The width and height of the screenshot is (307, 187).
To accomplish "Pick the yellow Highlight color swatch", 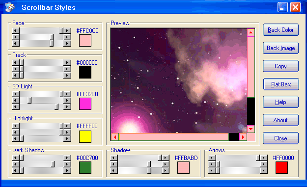I will point(85,136).
